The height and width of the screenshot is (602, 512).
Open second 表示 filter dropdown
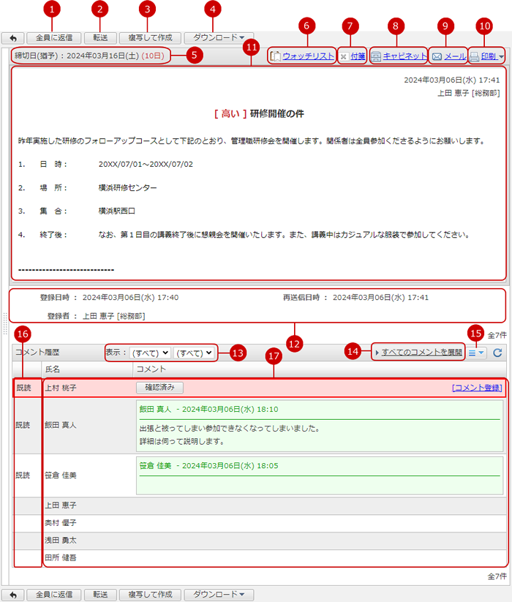point(193,353)
